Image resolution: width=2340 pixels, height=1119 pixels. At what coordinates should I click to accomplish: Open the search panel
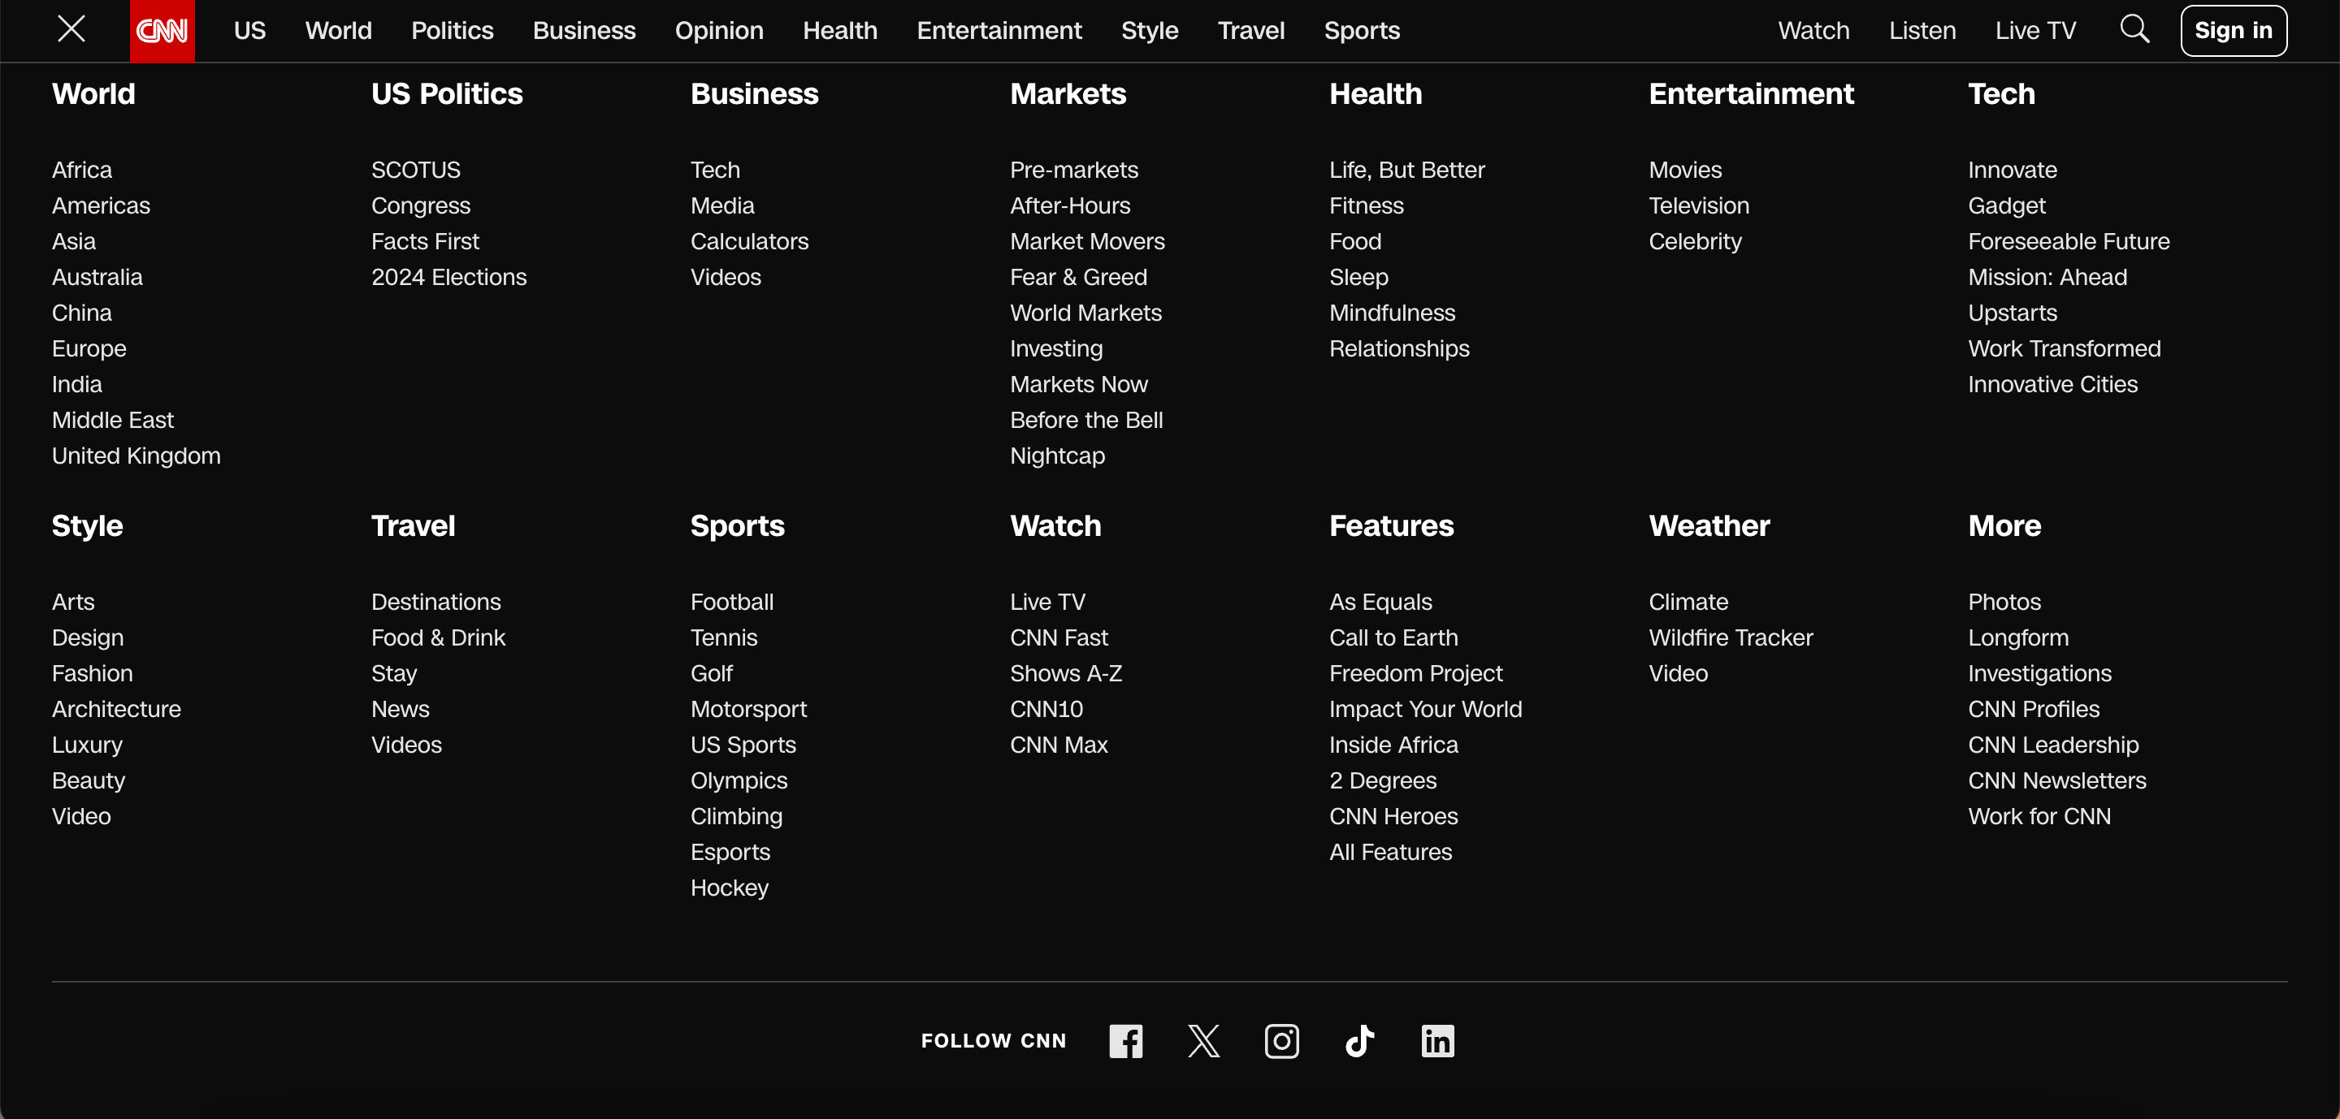tap(2135, 30)
